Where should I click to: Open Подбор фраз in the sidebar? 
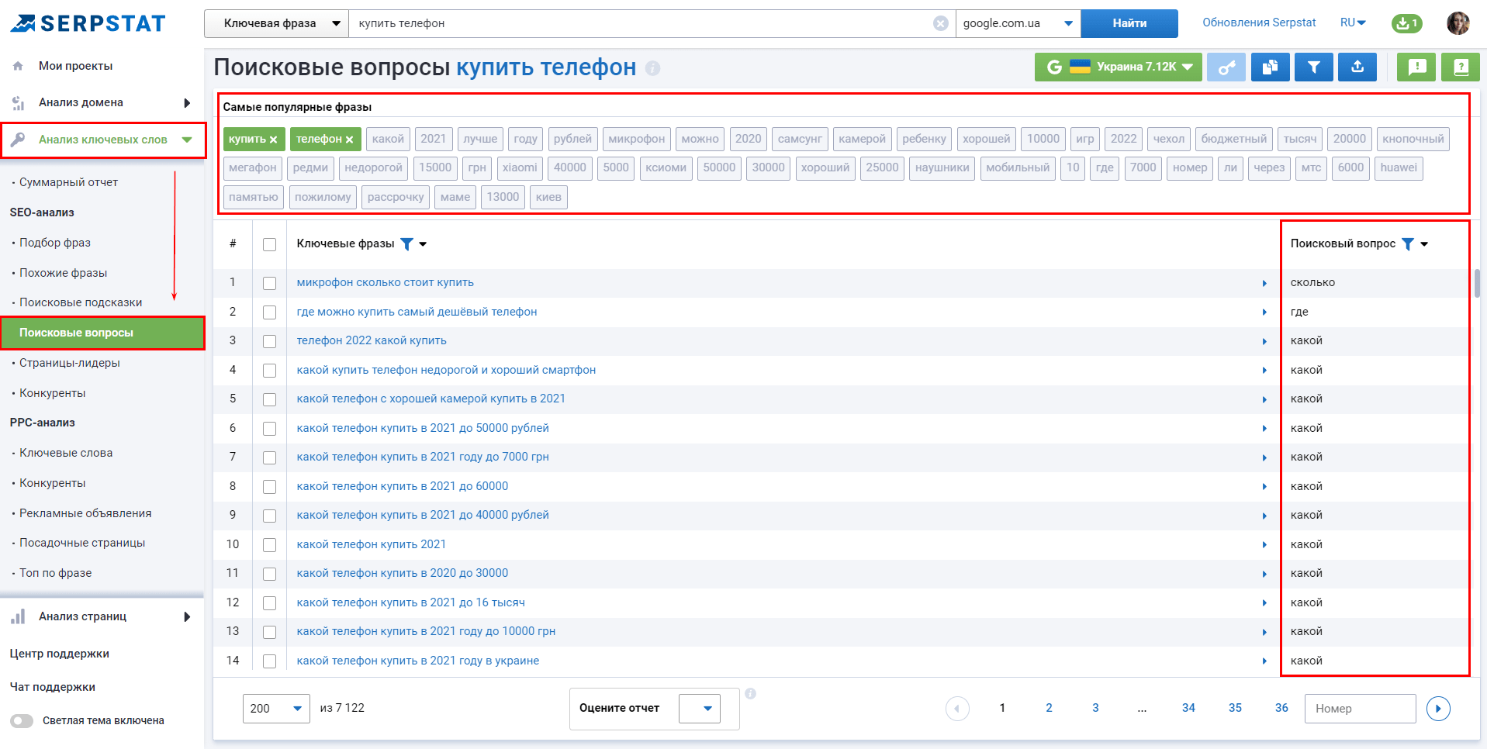(x=54, y=243)
